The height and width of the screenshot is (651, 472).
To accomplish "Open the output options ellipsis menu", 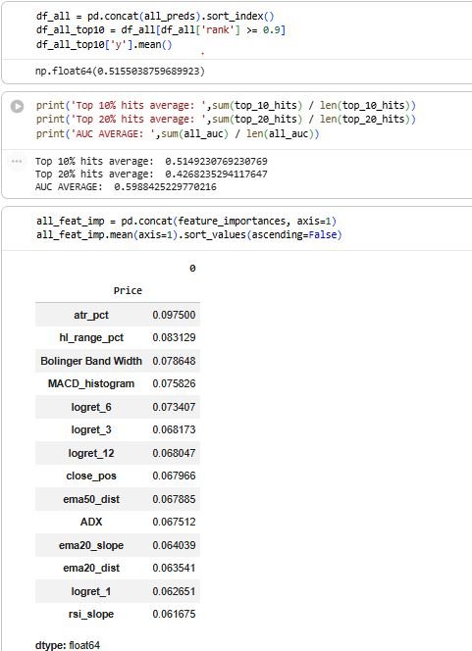I will point(17,161).
